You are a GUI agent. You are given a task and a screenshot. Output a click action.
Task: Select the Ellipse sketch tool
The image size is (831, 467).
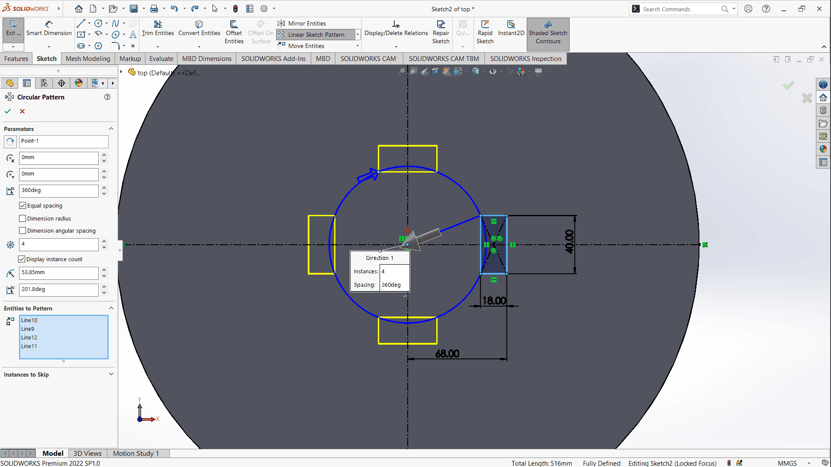click(x=116, y=35)
